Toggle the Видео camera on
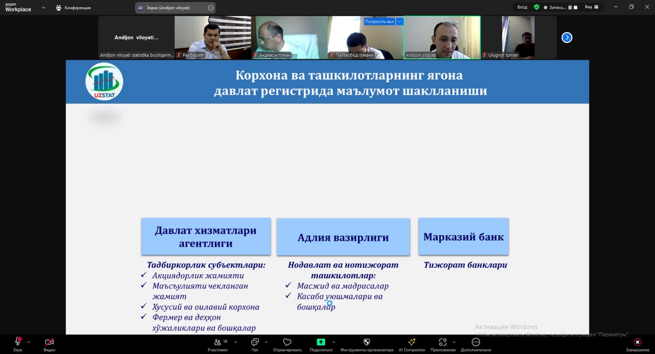The height and width of the screenshot is (354, 655). coord(49,344)
